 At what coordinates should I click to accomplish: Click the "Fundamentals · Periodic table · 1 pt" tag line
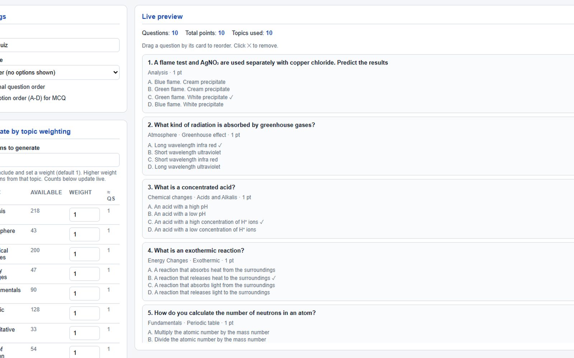[190, 323]
